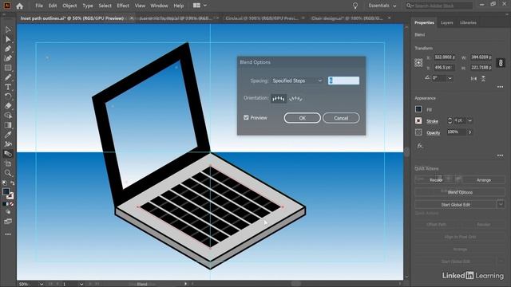Click OK in Blend Options
The height and width of the screenshot is (287, 511).
click(x=302, y=118)
